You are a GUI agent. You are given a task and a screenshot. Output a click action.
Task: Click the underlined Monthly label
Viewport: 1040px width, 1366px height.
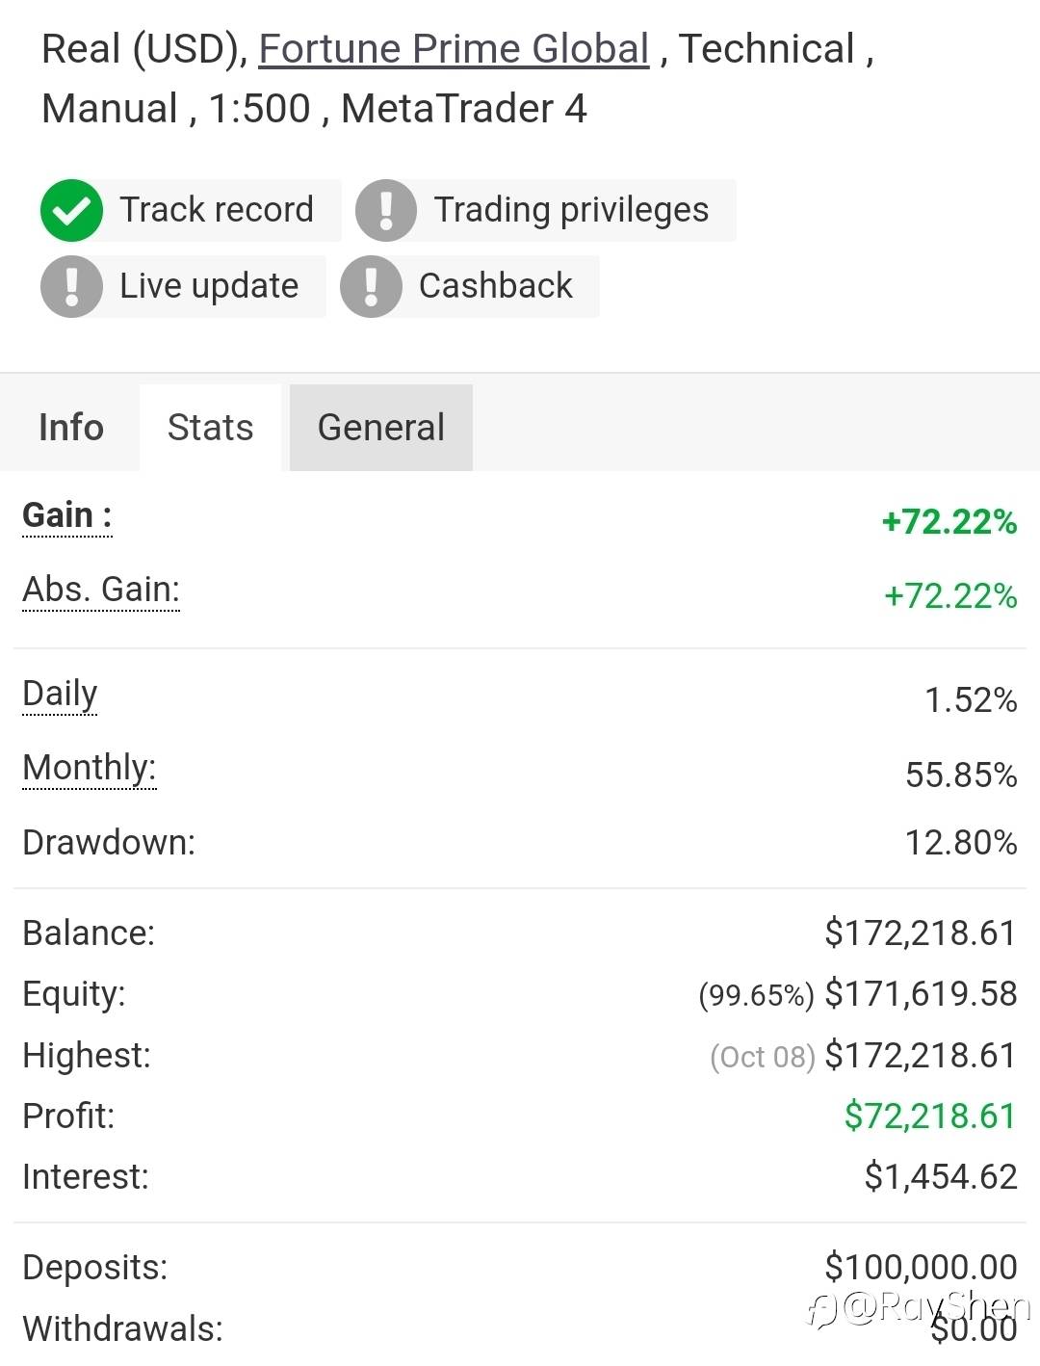(x=89, y=768)
